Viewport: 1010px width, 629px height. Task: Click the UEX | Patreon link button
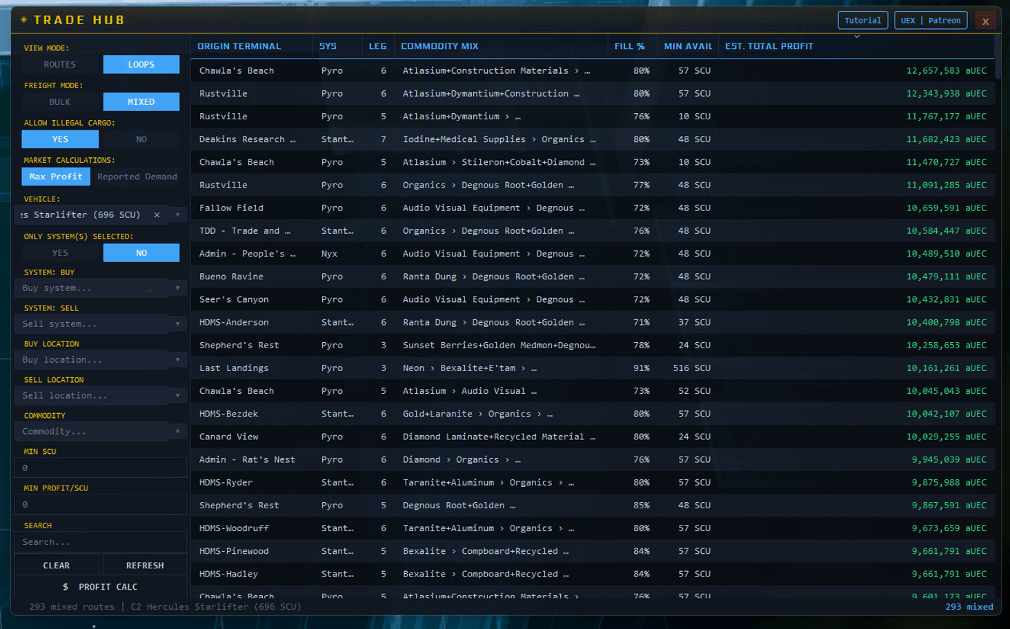pyautogui.click(x=930, y=21)
